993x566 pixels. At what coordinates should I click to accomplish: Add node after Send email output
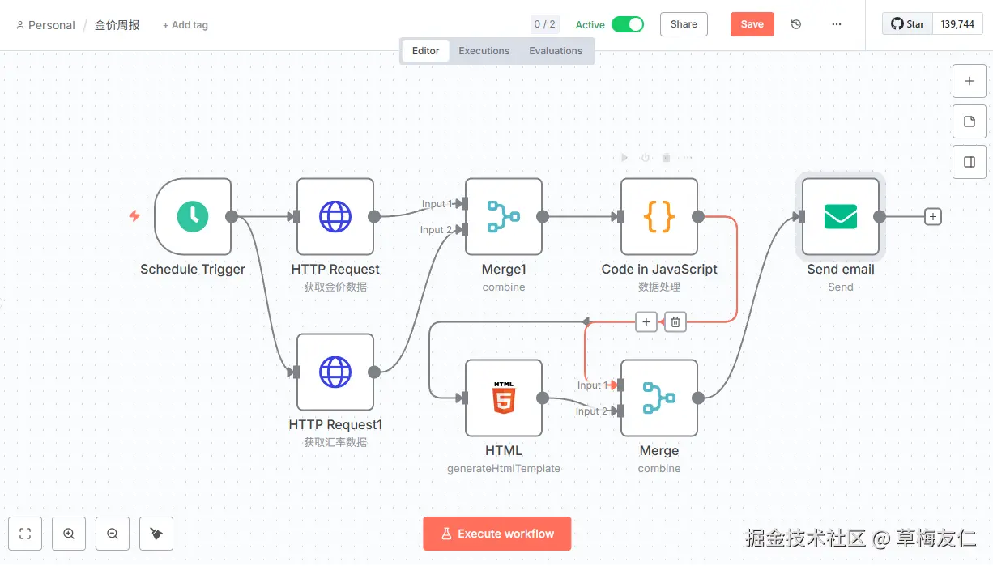coord(933,216)
